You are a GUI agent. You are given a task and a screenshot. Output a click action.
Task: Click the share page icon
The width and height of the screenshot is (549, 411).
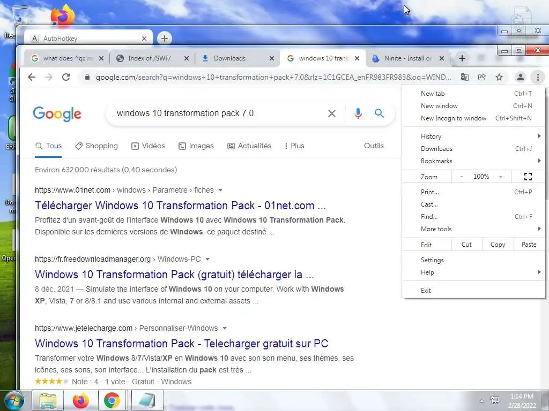click(482, 77)
